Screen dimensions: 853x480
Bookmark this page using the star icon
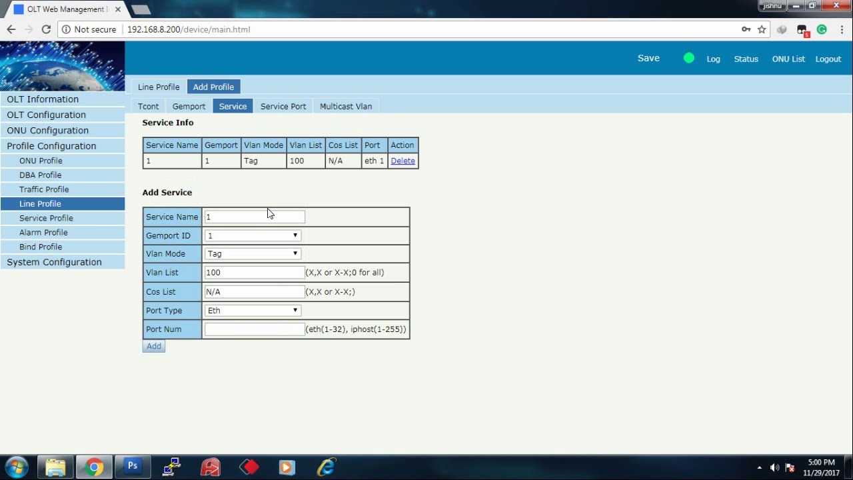[x=760, y=29]
